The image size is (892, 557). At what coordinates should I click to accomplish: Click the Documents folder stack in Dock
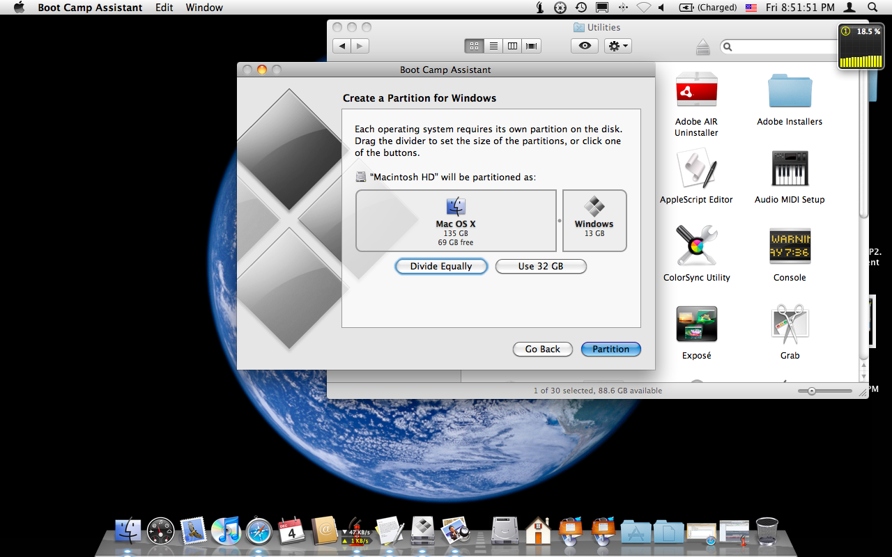669,533
